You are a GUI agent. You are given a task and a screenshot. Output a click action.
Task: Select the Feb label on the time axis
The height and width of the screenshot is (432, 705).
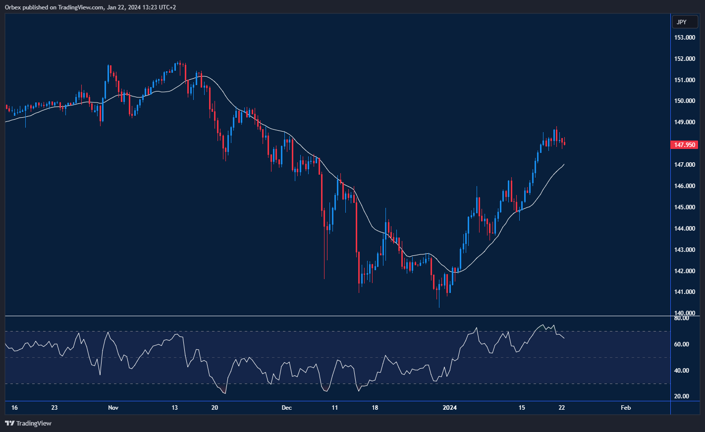pos(625,408)
